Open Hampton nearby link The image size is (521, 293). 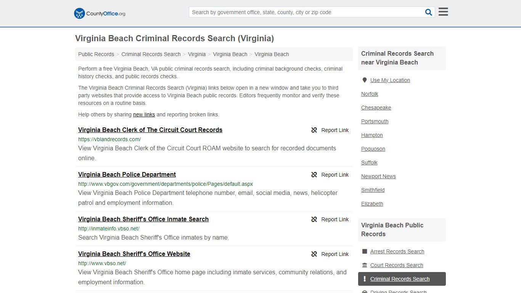pos(372,135)
